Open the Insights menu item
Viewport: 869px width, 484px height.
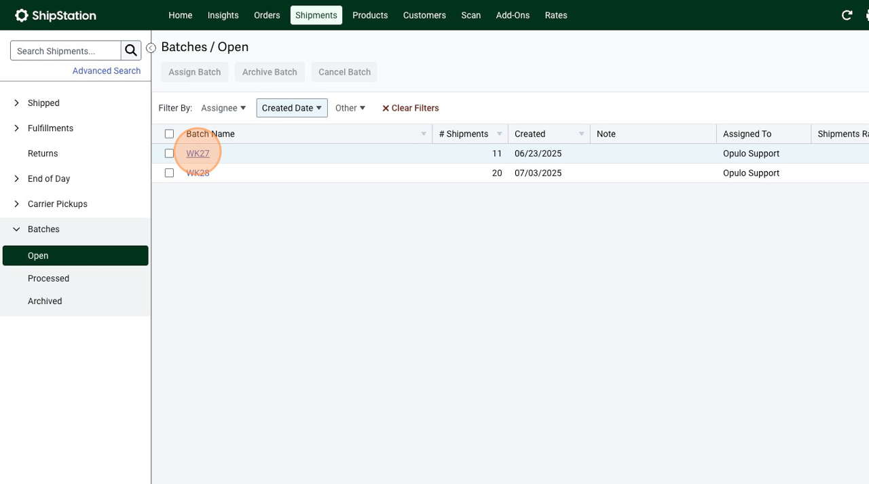point(223,15)
